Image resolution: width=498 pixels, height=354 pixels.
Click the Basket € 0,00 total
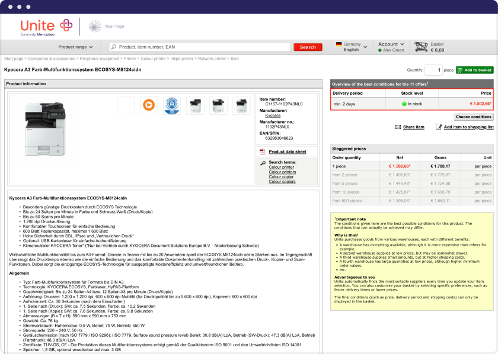[x=438, y=50]
